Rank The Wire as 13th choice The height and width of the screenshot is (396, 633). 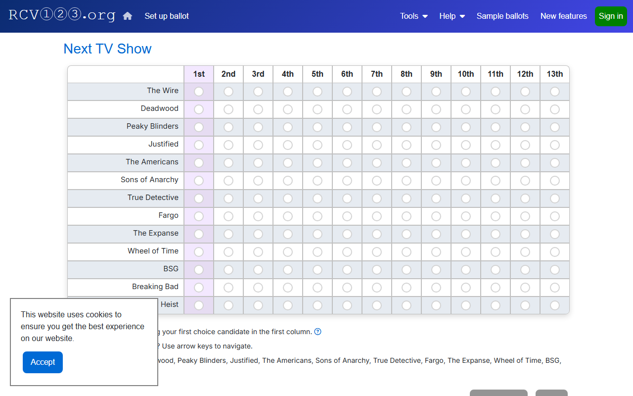[x=555, y=92]
